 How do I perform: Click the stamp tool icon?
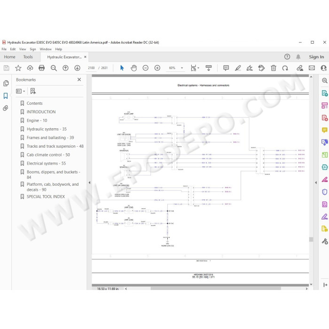tap(261, 68)
